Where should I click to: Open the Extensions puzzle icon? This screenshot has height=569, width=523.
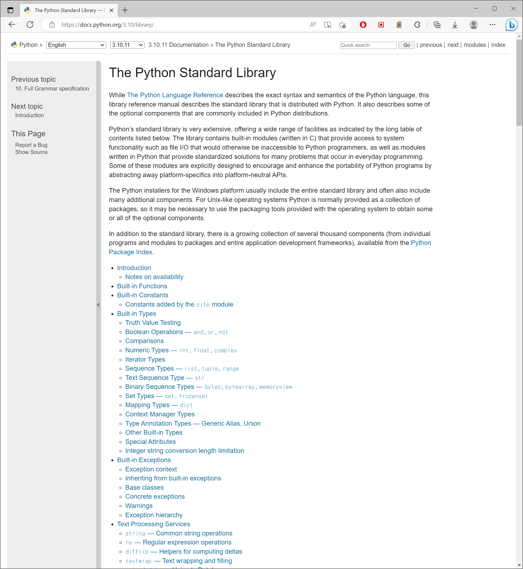[x=417, y=25]
